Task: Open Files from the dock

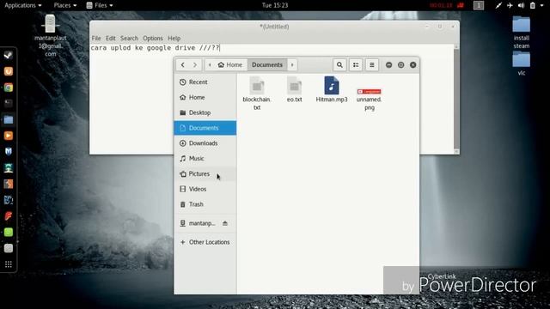Action: 9,119
